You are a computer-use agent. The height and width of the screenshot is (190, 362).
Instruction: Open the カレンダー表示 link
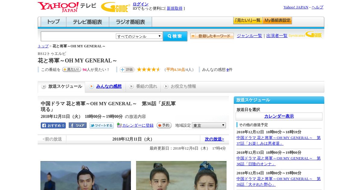(279, 116)
